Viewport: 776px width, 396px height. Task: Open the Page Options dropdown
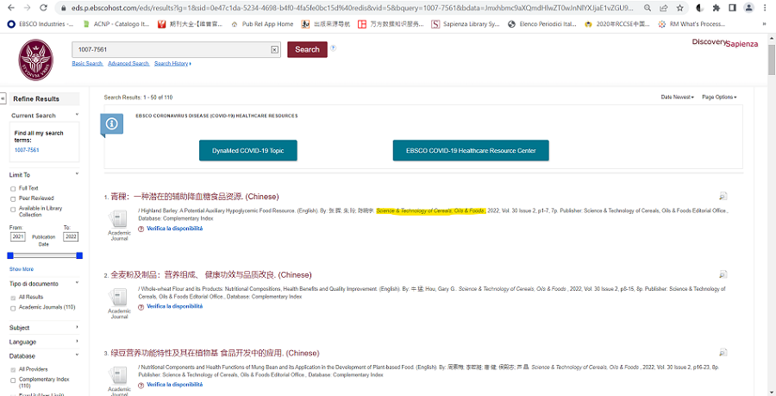click(x=719, y=97)
